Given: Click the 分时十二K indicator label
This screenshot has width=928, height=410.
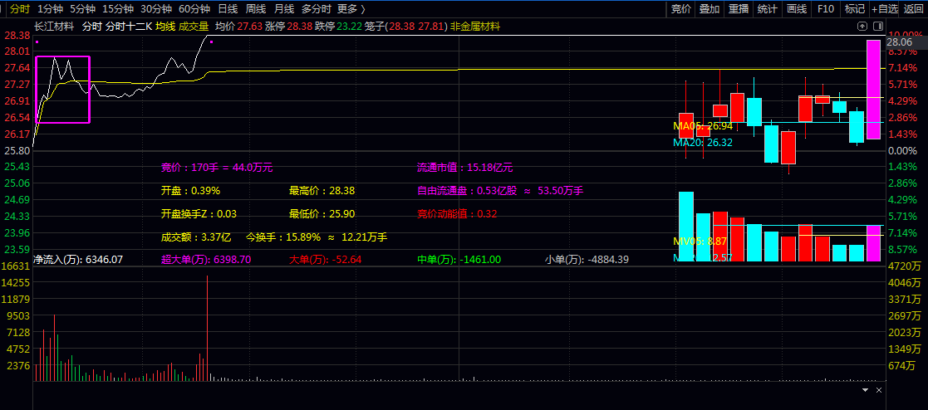Looking at the screenshot, I should 129,26.
